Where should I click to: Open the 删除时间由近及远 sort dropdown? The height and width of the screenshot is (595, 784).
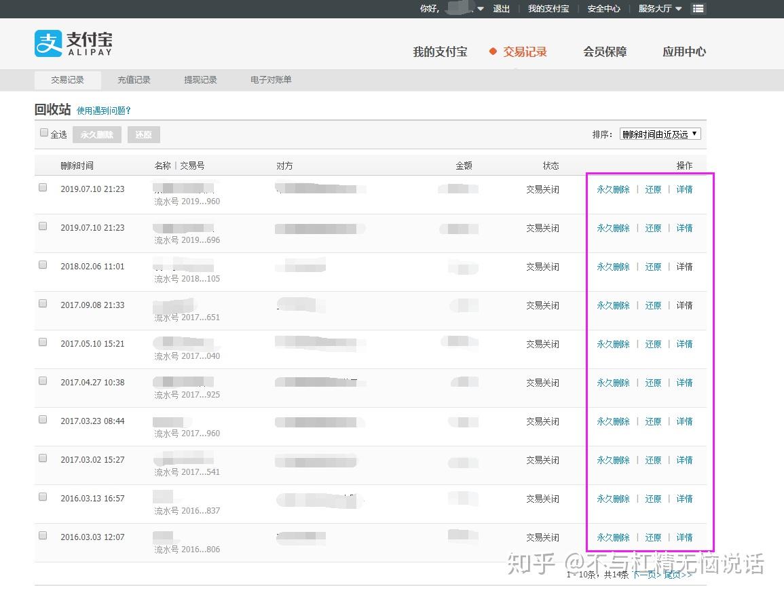660,134
